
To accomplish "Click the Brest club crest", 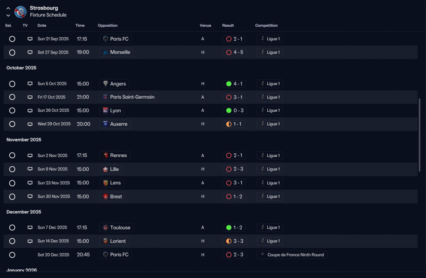I will pyautogui.click(x=106, y=197).
